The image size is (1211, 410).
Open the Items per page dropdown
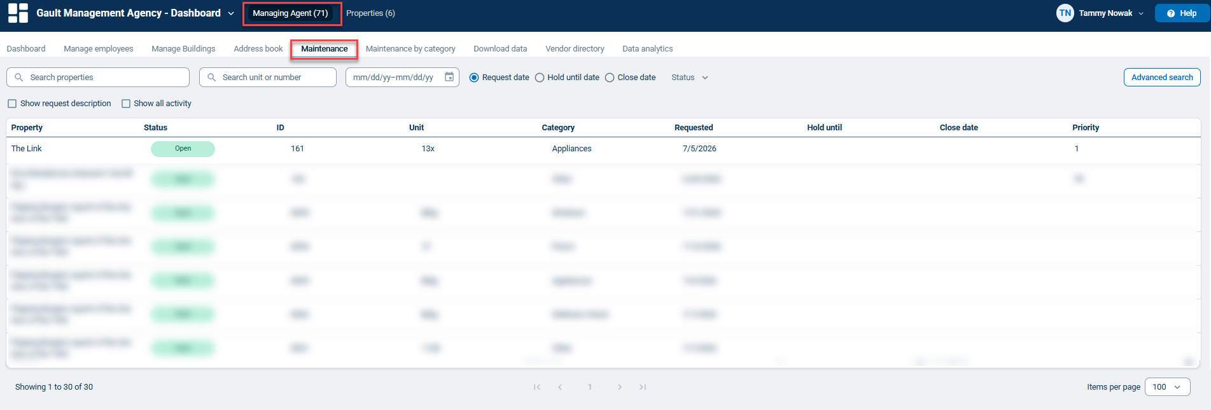[1167, 386]
